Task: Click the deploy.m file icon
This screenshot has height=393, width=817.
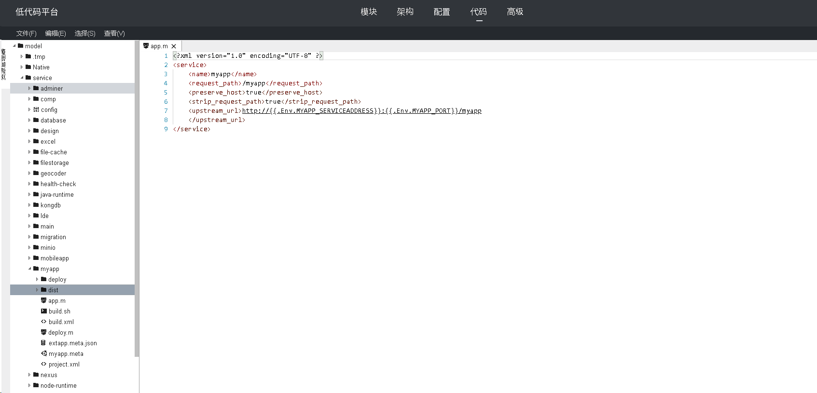Action: [44, 332]
